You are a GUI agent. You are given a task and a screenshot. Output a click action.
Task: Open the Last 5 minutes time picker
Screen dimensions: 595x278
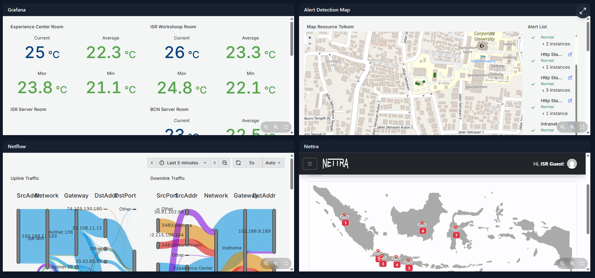[183, 163]
